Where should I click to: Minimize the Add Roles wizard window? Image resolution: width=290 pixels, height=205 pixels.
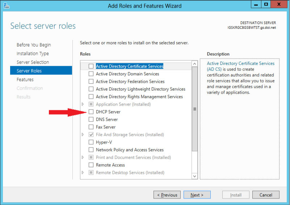pos(256,4)
